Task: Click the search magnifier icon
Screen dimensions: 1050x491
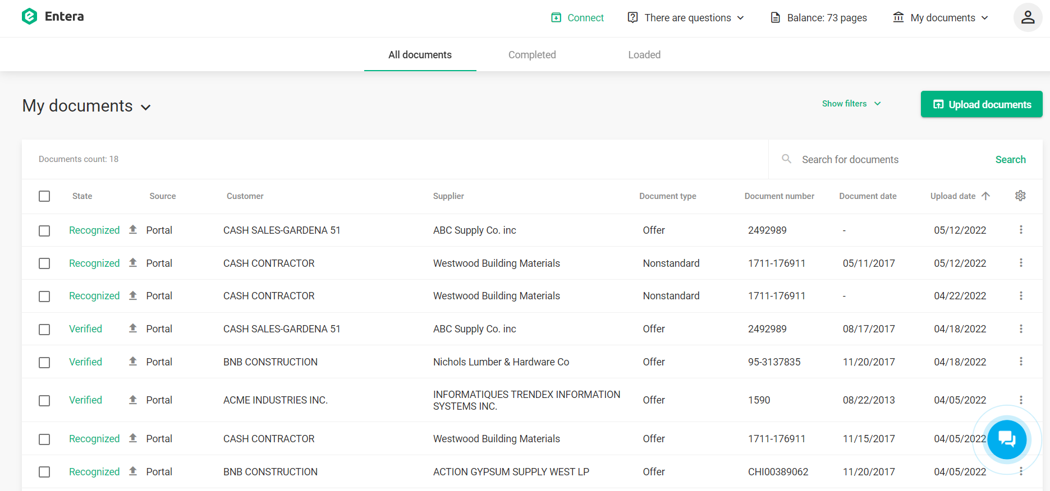Action: [x=787, y=159]
